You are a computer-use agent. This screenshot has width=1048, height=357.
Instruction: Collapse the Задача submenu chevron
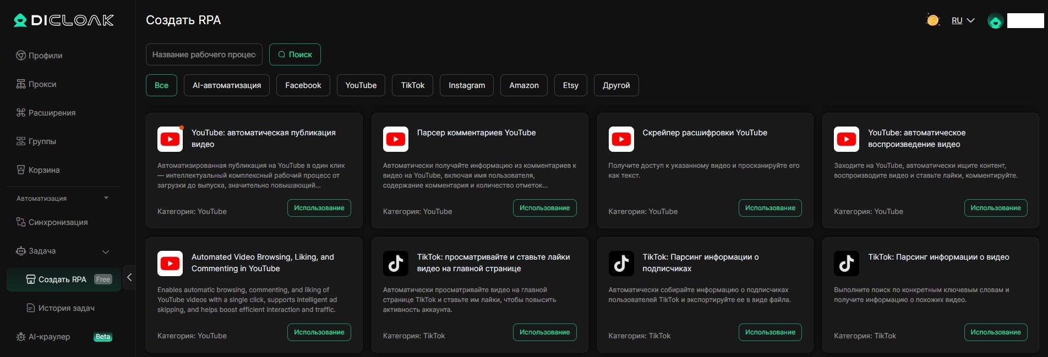tap(106, 251)
